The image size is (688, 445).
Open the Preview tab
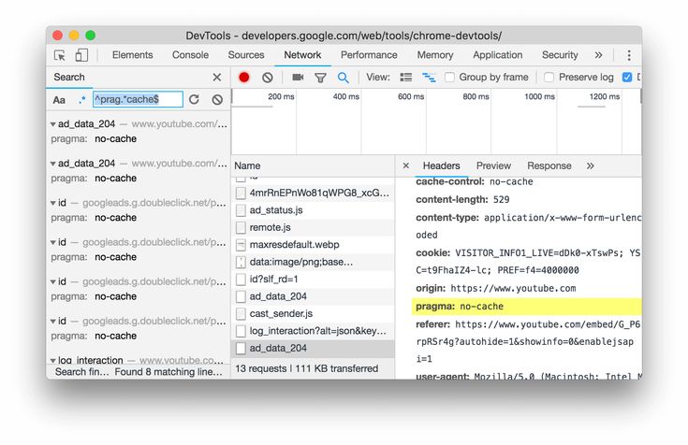coord(493,165)
